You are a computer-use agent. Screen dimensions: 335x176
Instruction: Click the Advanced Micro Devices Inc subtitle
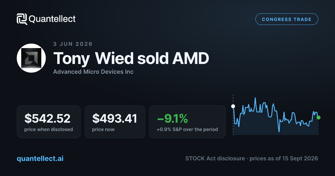point(93,72)
